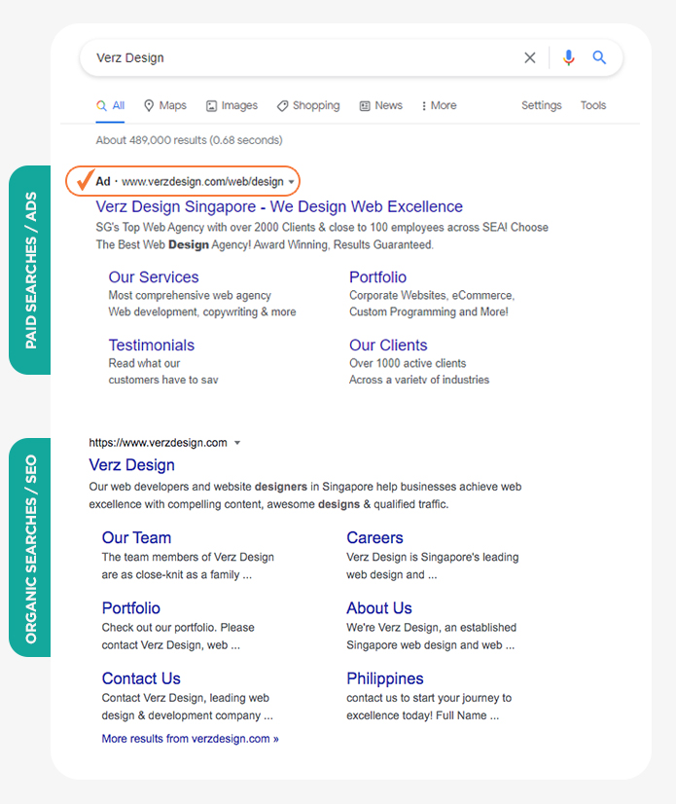
Task: Clear the search box with the X icon
Action: click(529, 58)
